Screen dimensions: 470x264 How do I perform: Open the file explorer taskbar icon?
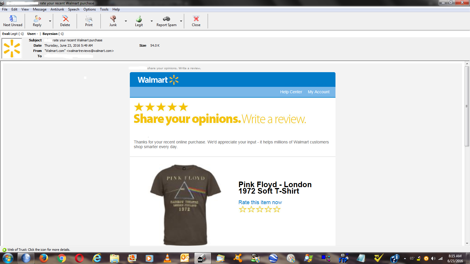pos(115,258)
